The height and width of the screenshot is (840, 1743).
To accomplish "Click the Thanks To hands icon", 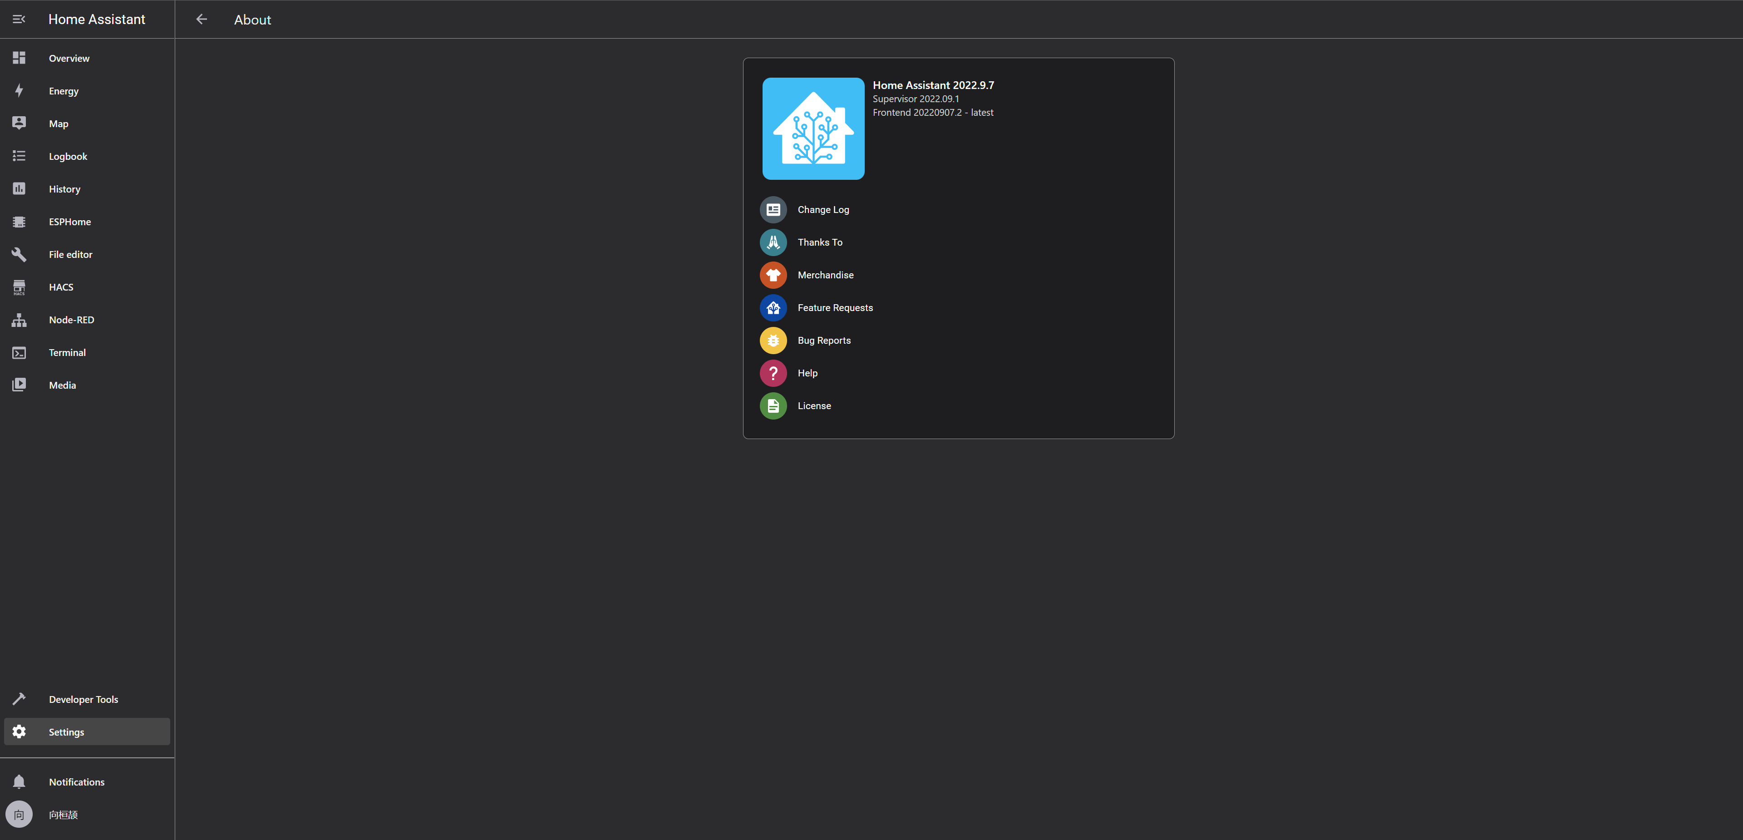I will pyautogui.click(x=773, y=242).
